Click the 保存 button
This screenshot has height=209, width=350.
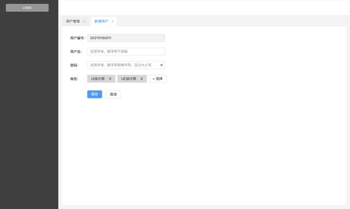95,94
